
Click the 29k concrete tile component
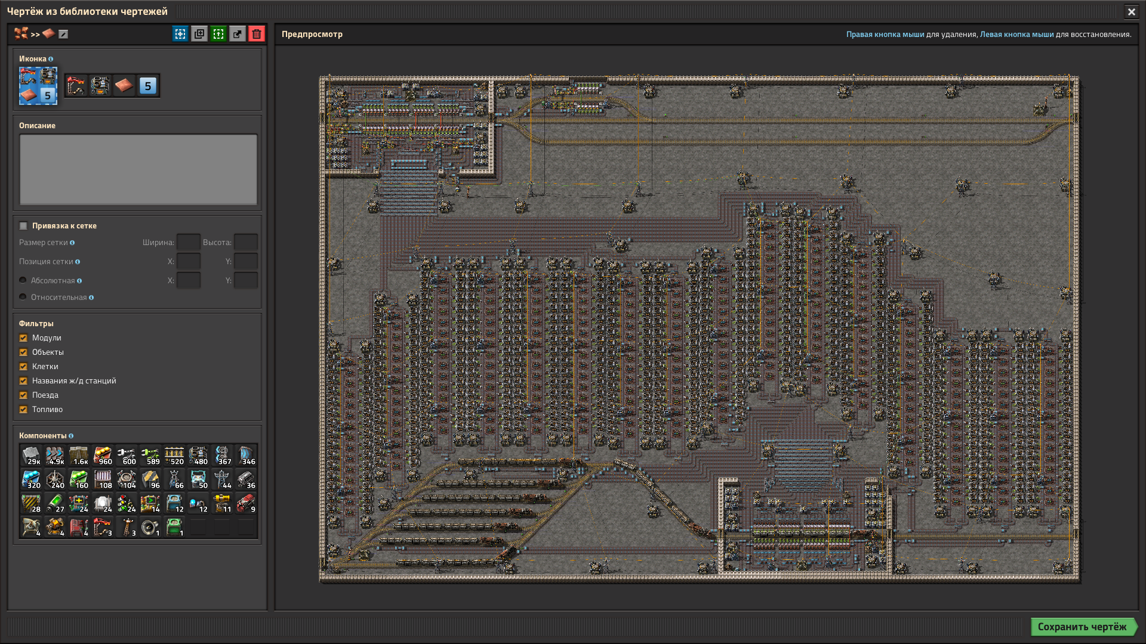point(31,456)
